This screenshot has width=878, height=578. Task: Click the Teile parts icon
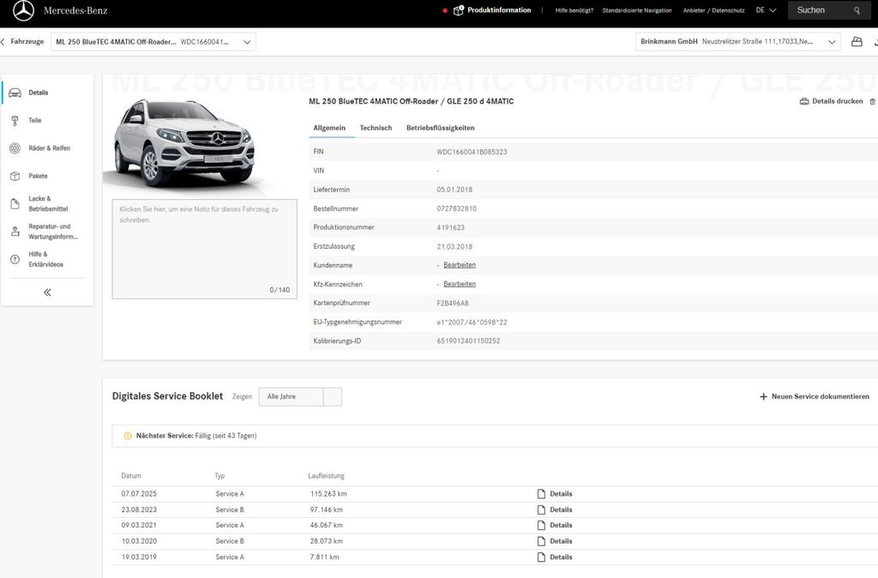[15, 120]
